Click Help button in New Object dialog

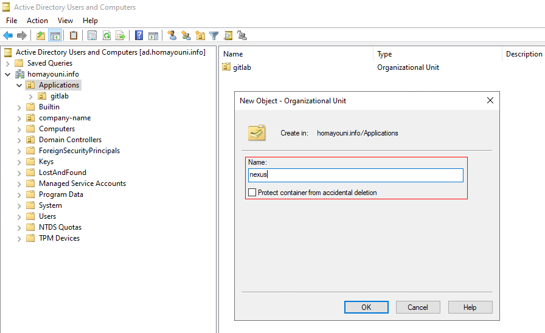[470, 307]
